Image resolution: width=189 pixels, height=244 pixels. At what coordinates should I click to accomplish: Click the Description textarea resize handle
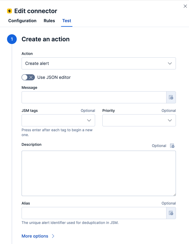[175, 194]
